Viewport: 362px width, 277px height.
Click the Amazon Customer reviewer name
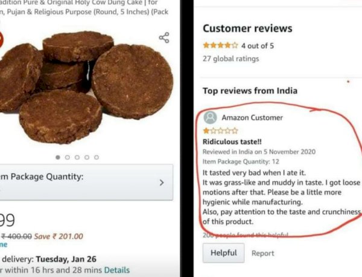click(252, 117)
